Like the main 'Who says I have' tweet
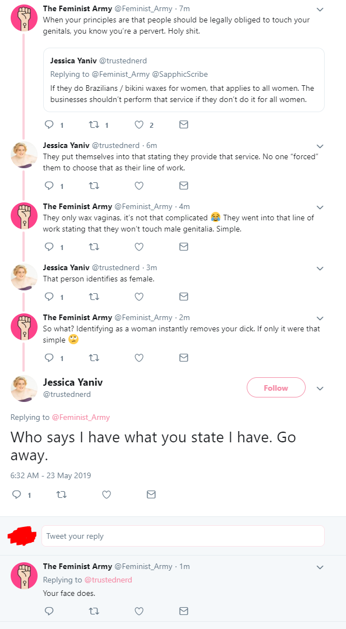The width and height of the screenshot is (346, 629). [x=107, y=494]
